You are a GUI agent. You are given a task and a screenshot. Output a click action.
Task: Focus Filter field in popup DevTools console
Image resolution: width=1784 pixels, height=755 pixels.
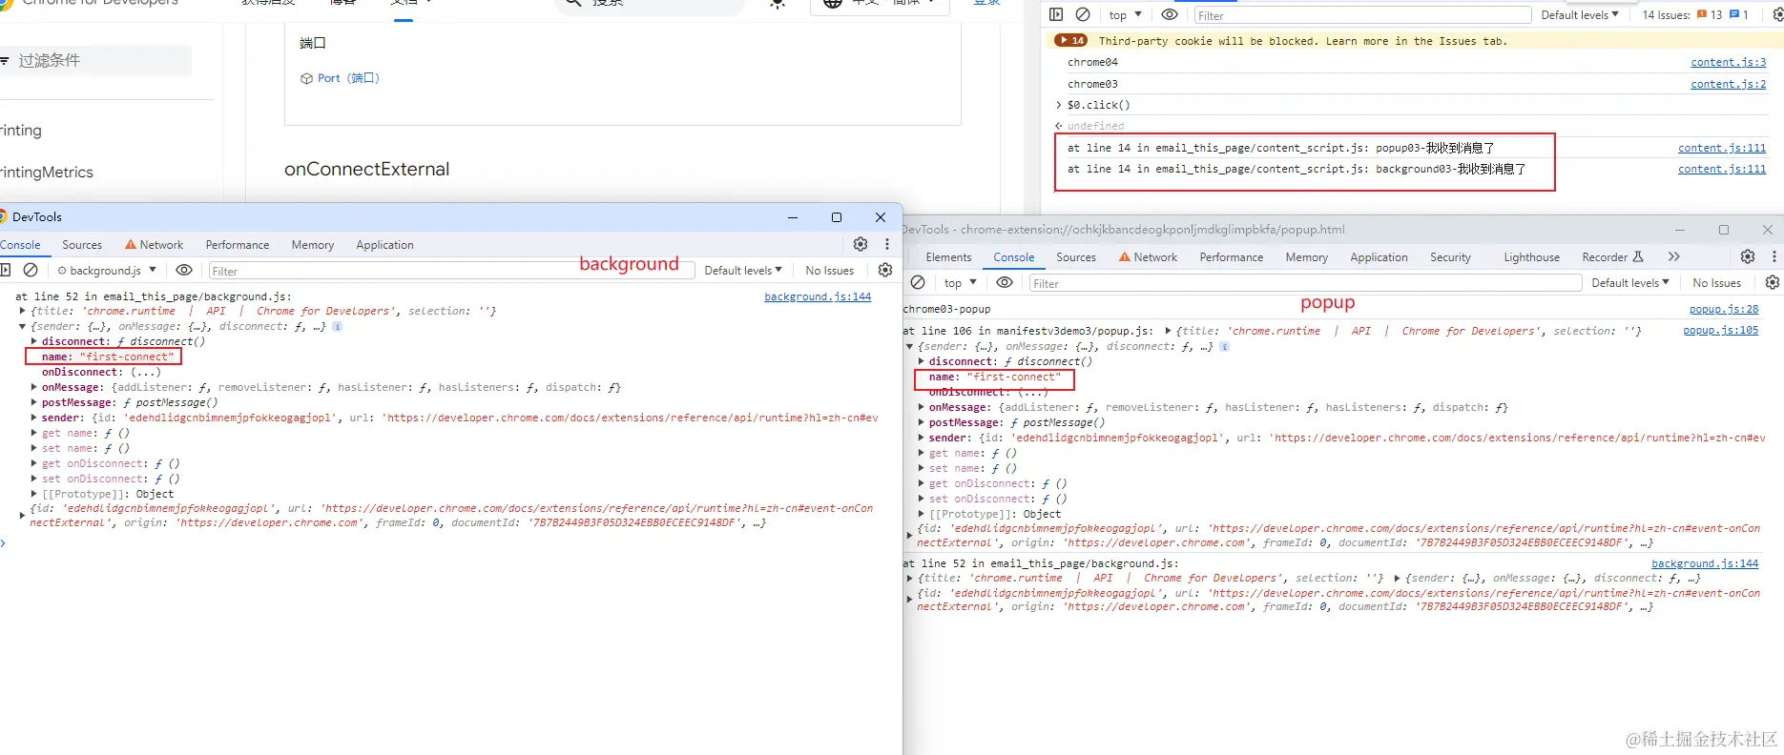point(1305,284)
